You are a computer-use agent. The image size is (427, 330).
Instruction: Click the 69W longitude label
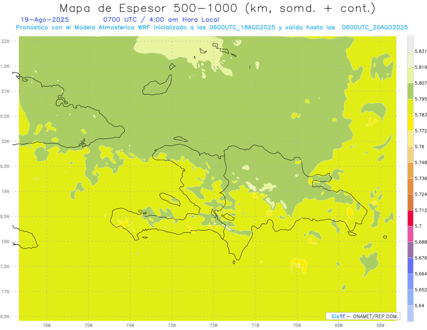point(339,325)
